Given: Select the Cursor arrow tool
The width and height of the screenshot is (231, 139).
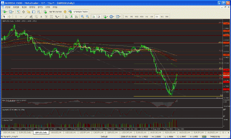Looking at the screenshot, I should pyautogui.click(x=4, y=17).
